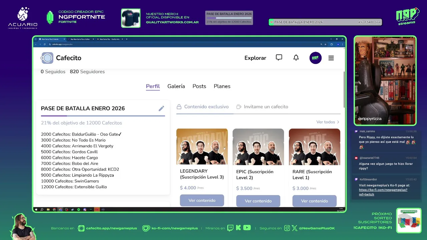This screenshot has width=427, height=240.
Task: Open File Explorer from the taskbar
Action: [x=48, y=210]
